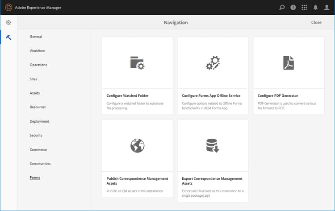Open the Help question mark icon

[293, 8]
